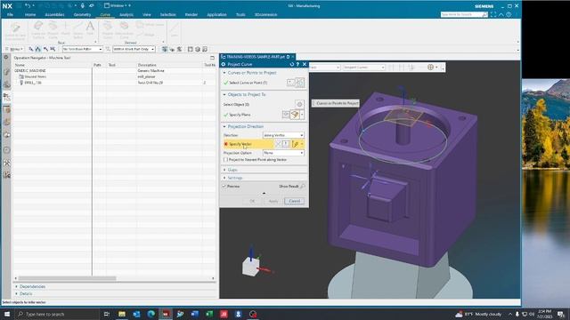Open the Within Work Part Only scope dropdown
Screen dimensions: 570x320
point(134,49)
